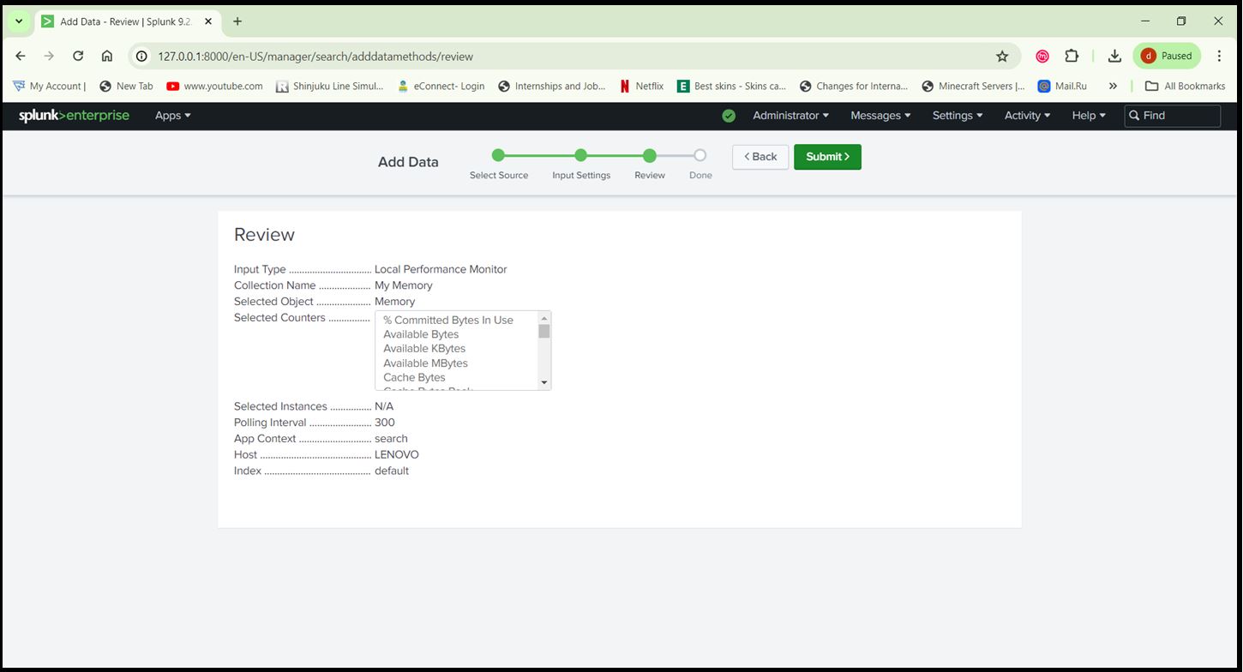Click the splunk>enterprise logo
This screenshot has height=672, width=1243.
pos(74,115)
